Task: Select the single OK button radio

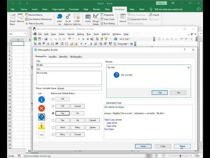Action: [x=53, y=99]
